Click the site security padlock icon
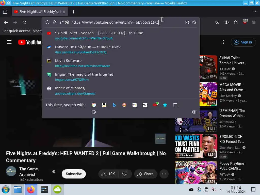The height and width of the screenshot is (195, 260). click(x=55, y=22)
